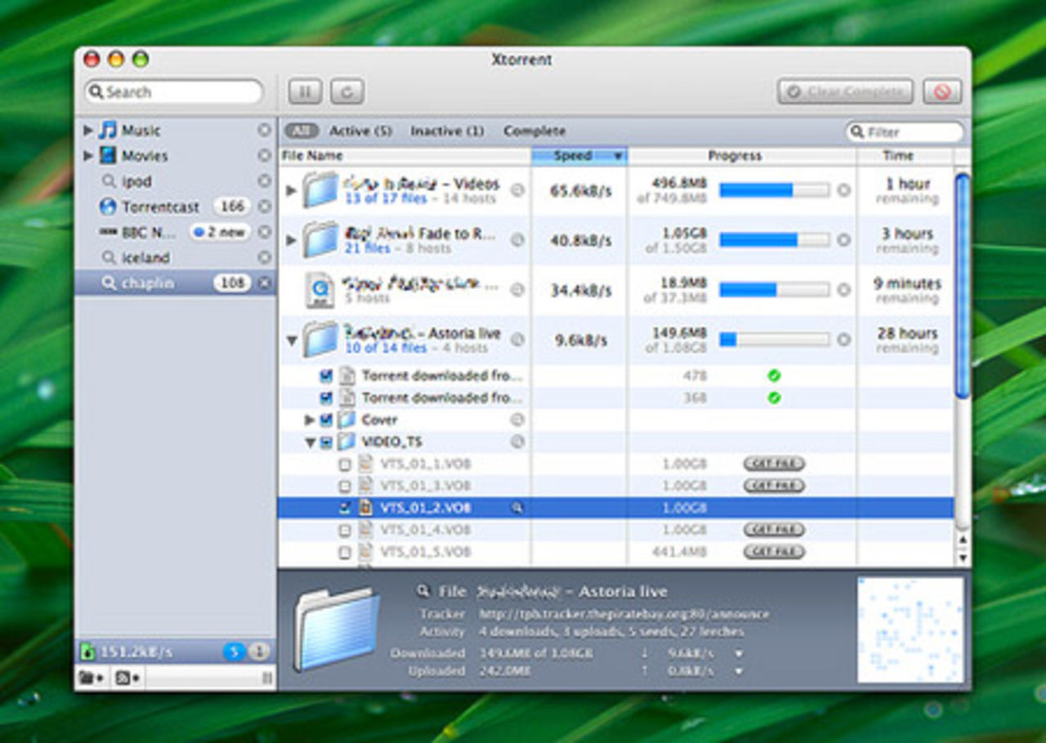Image resolution: width=1046 pixels, height=743 pixels.
Task: Pause all torrents using the pause icon
Action: pyautogui.click(x=304, y=91)
